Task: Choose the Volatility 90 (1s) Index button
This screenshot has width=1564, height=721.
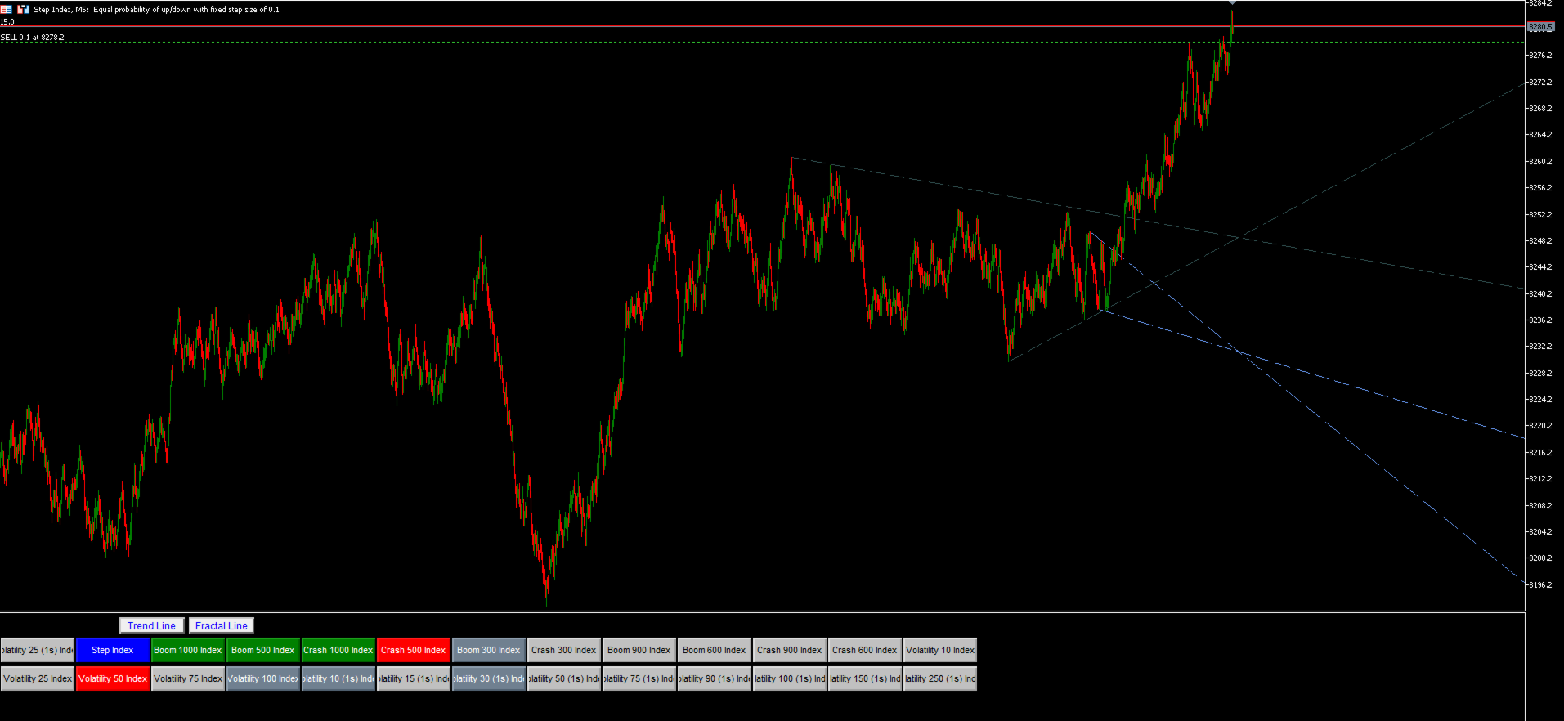Action: pos(715,678)
